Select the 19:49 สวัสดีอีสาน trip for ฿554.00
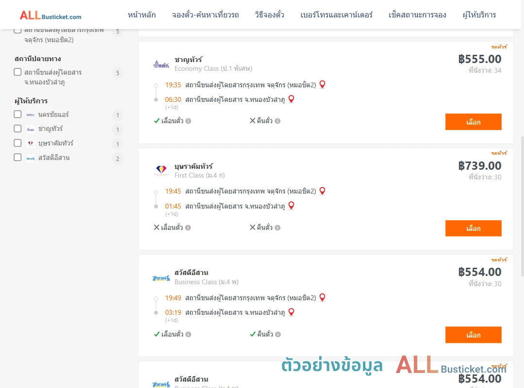This screenshot has width=524, height=388. 473,335
